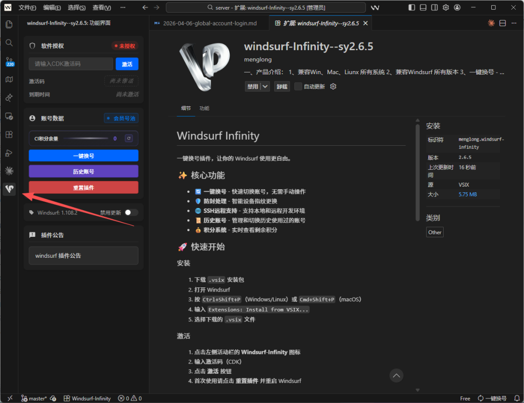Click the 卸载 button
Viewport: 524px width, 403px height.
point(282,86)
